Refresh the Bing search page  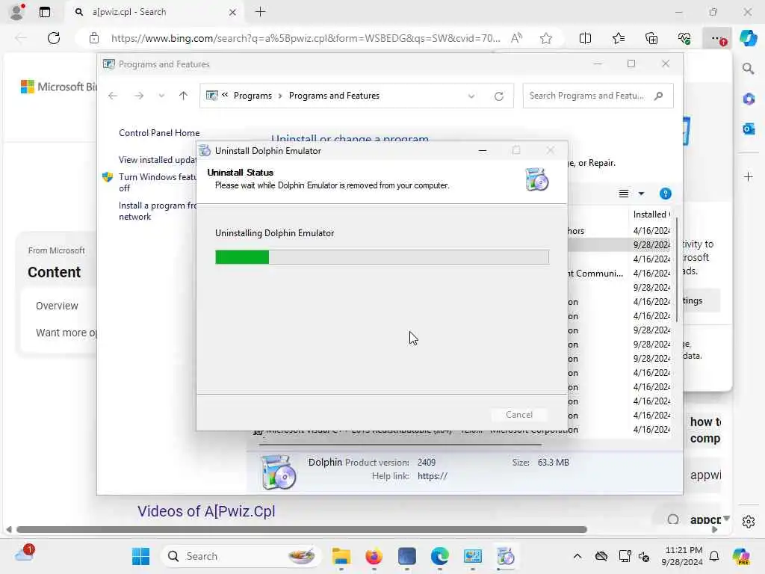(x=54, y=38)
